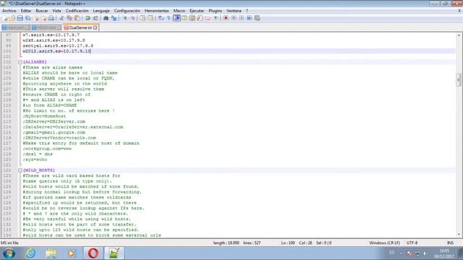This screenshot has width=463, height=260.
Task: Open the Archivo menu
Action: [9, 11]
